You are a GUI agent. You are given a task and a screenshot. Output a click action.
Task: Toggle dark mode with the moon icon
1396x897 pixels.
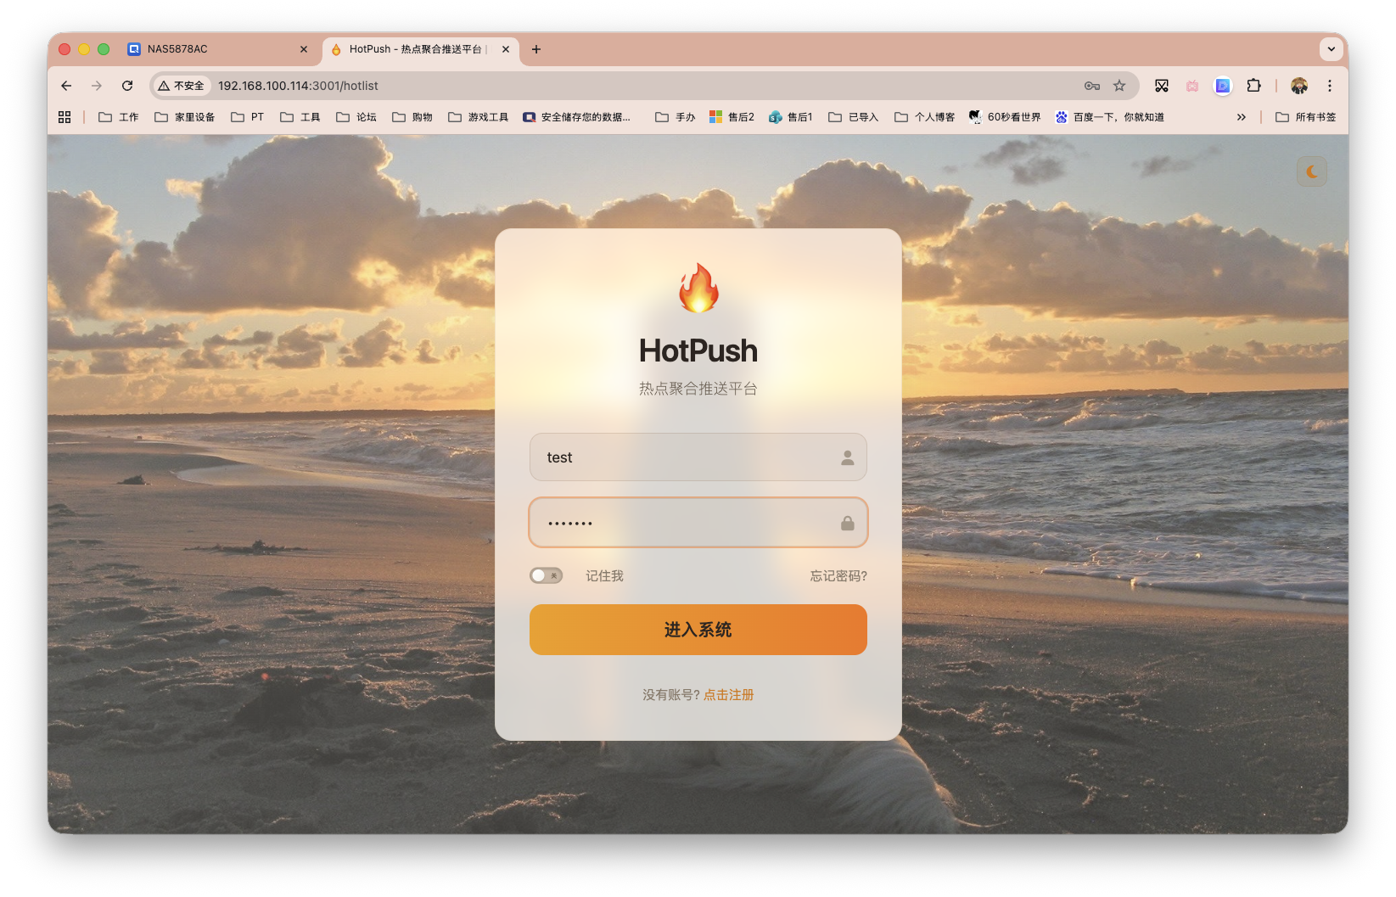pyautogui.click(x=1311, y=171)
